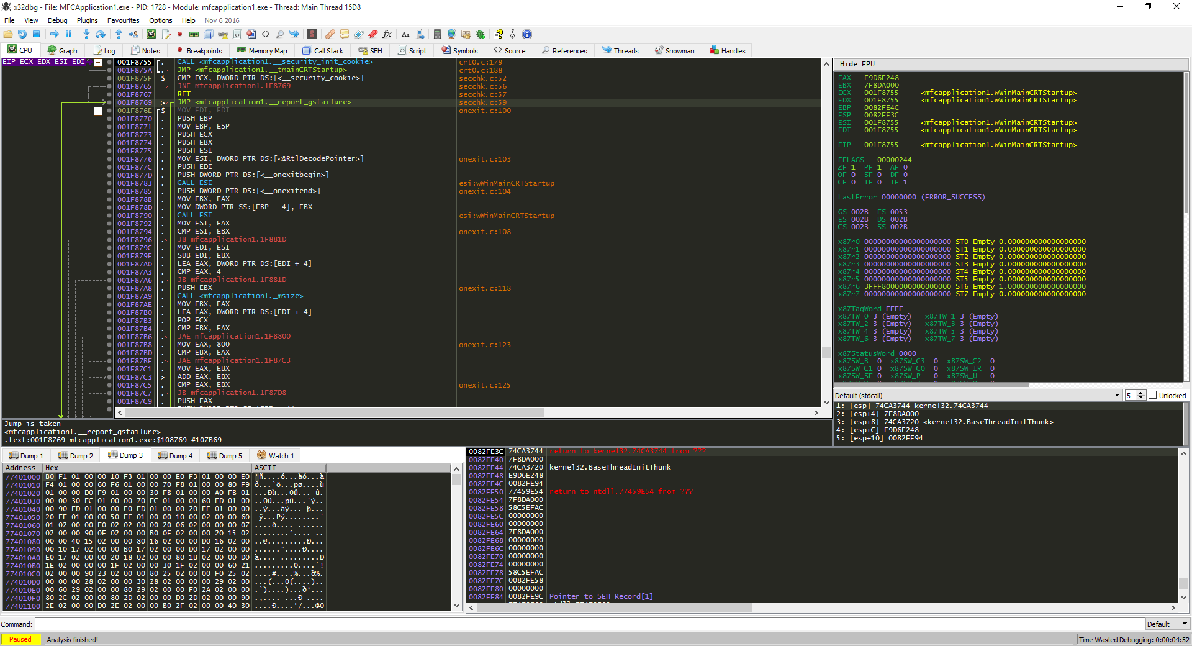
Task: Click the EIP register value 001F8755
Action: coord(881,145)
